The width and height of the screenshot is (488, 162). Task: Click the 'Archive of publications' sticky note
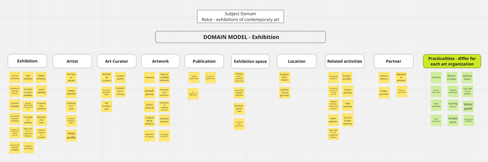(x=210, y=78)
